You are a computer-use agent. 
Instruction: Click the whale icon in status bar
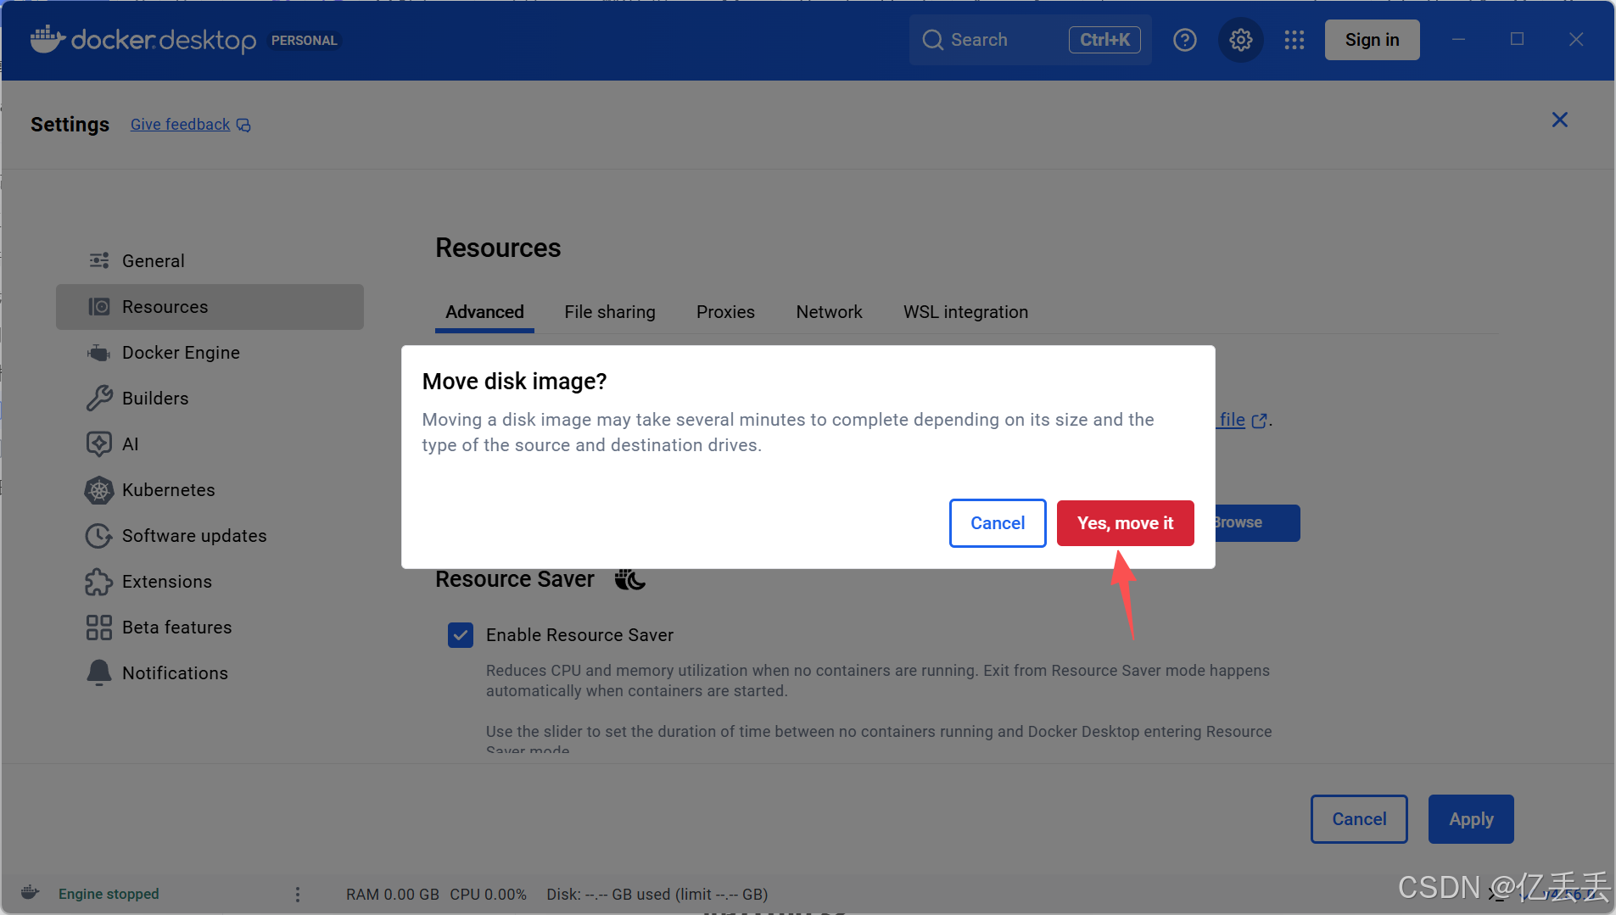point(30,892)
